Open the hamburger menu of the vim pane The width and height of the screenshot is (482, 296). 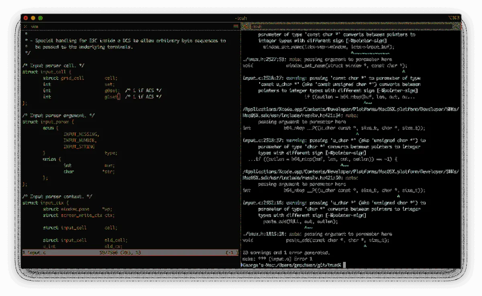[236, 26]
